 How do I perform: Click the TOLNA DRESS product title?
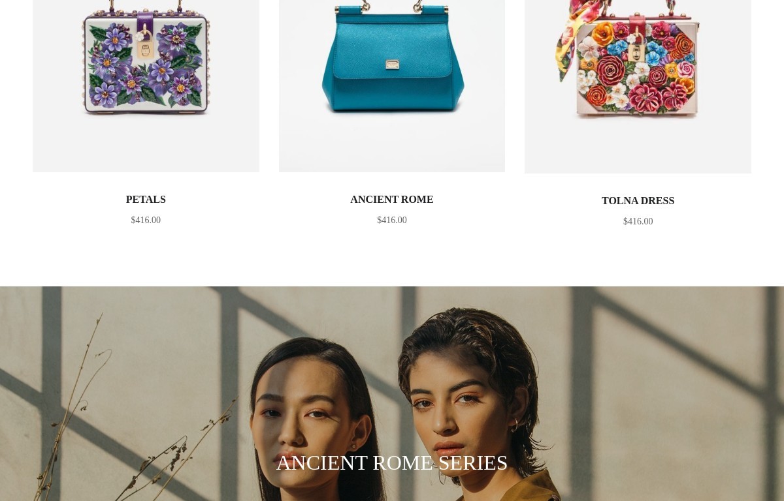pos(638,201)
